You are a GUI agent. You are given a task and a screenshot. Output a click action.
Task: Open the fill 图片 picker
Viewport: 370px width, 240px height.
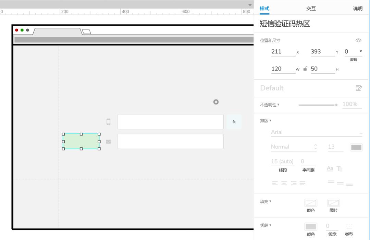333,203
